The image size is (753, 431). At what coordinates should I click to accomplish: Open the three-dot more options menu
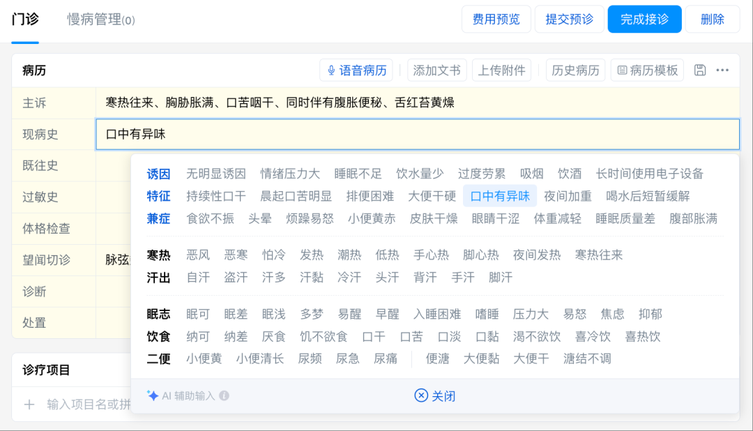point(722,70)
